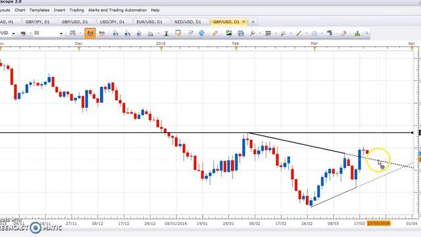Switch to the first GBP/USD, D1 tab

(74, 22)
